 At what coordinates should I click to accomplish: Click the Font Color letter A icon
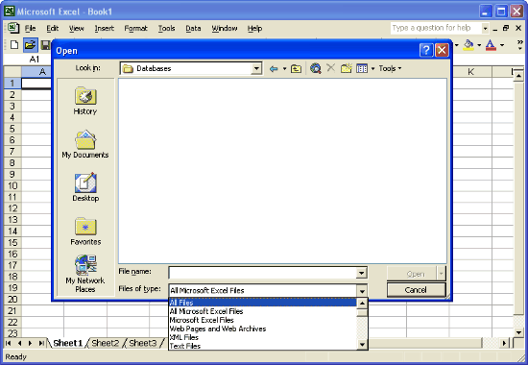[x=491, y=45]
